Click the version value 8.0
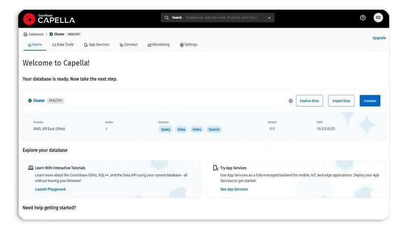The width and height of the screenshot is (408, 229). tap(272, 129)
